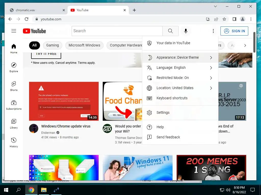
Task: Open Enderman channel avatar
Action: click(34, 128)
